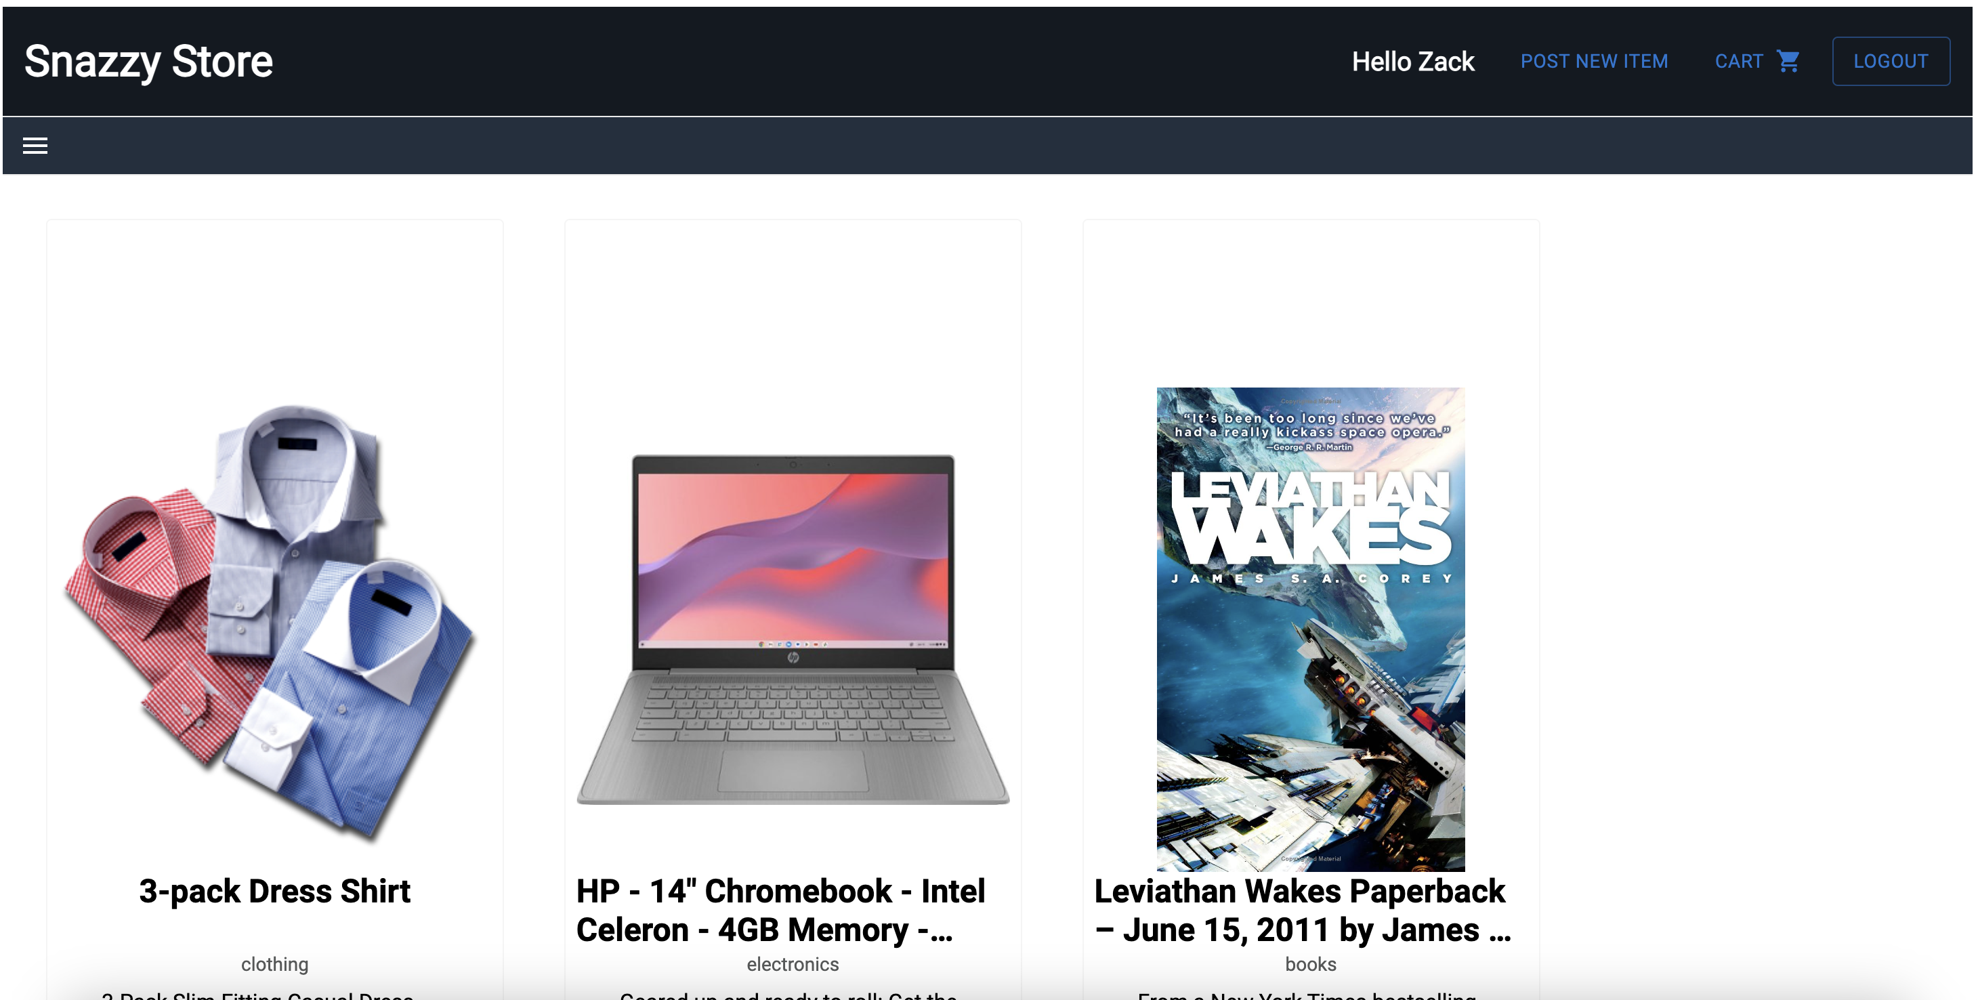The width and height of the screenshot is (1978, 1000).
Task: Open the Leviathan Wakes book cover
Action: [1310, 629]
